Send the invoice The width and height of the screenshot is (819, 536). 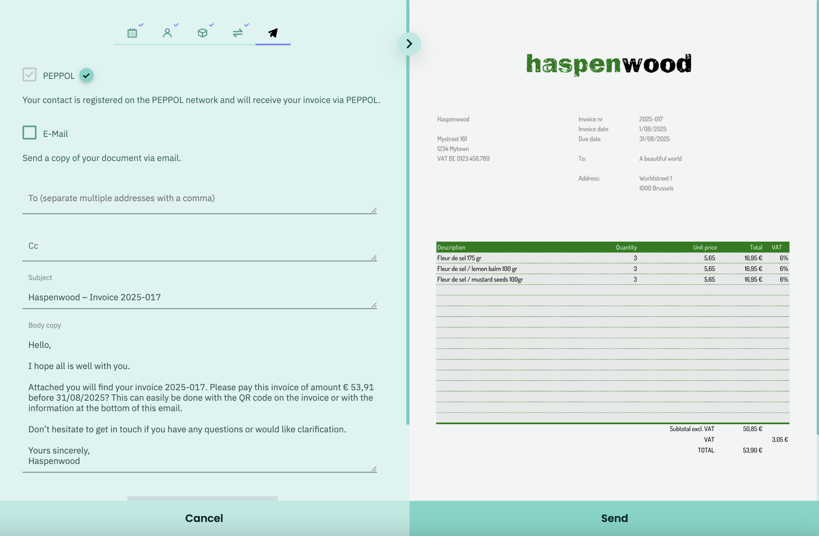point(614,518)
